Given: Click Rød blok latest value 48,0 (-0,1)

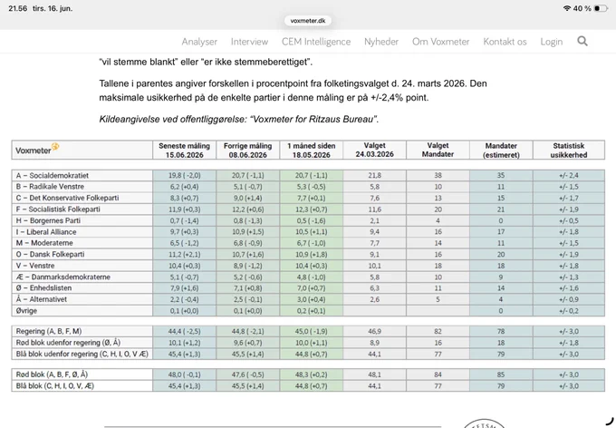Looking at the screenshot, I should click(x=184, y=374).
